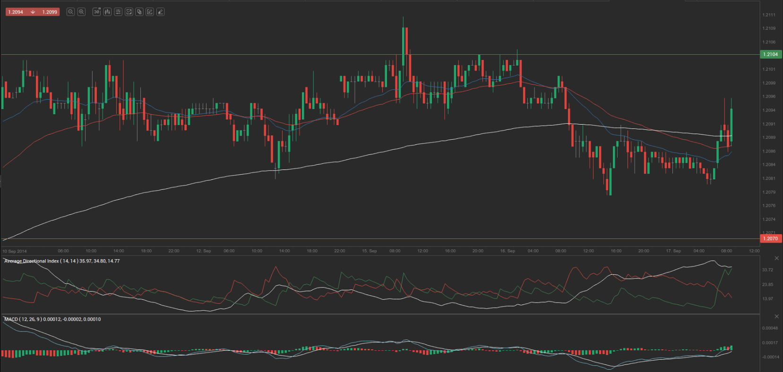Viewport: 783px width, 372px height.
Task: Open the candlestick chart type selector
Action: pyautogui.click(x=107, y=12)
